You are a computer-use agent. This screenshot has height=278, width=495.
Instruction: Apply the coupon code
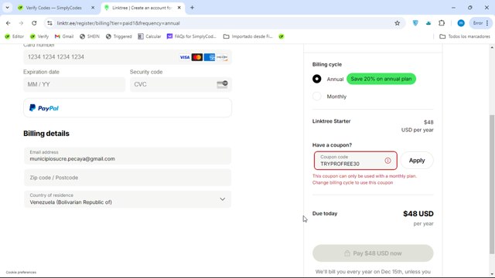coord(417,161)
